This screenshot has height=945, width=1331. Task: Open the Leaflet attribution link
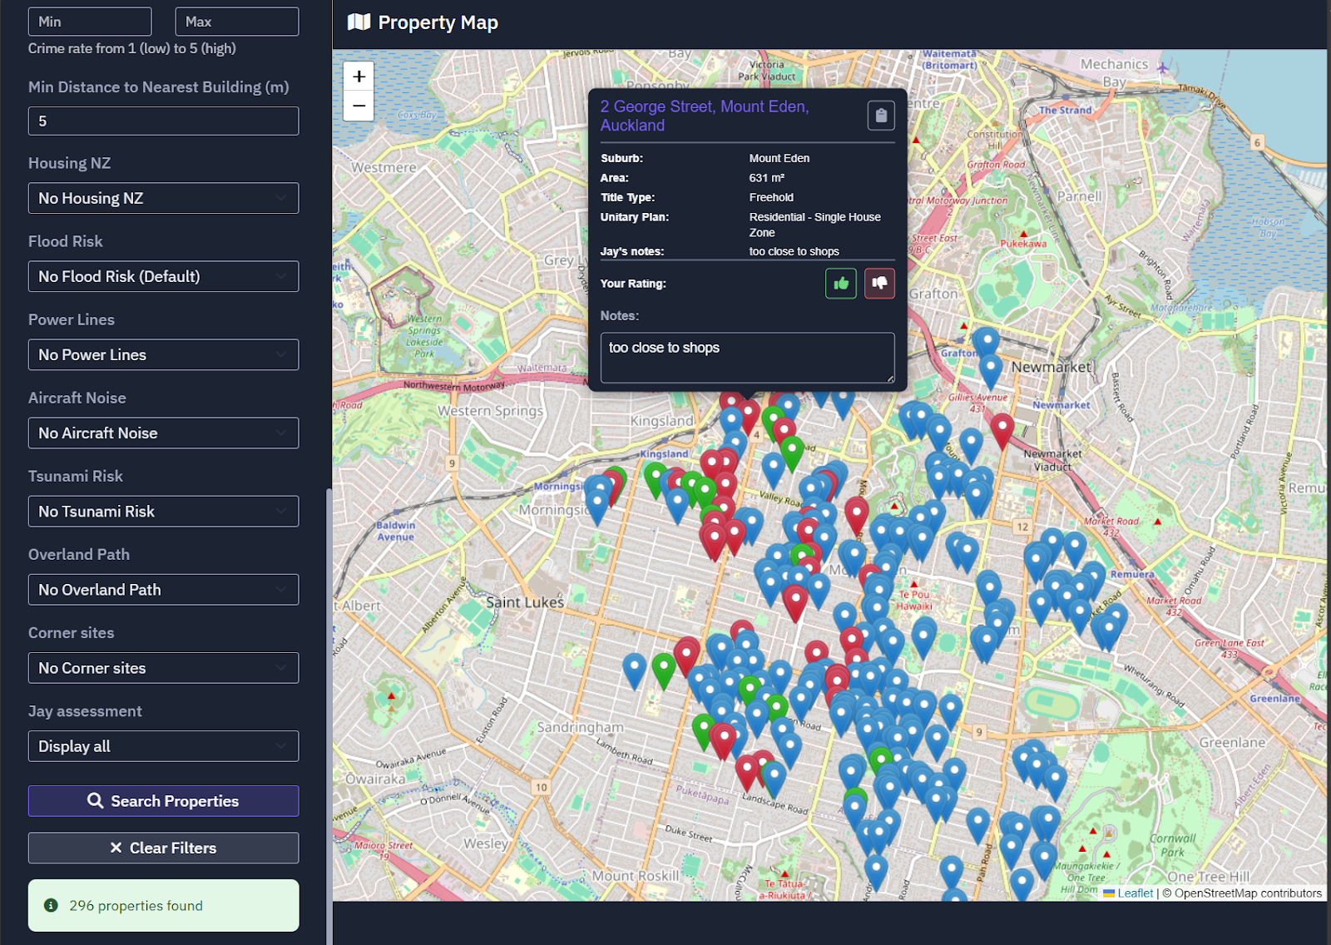click(x=1134, y=893)
